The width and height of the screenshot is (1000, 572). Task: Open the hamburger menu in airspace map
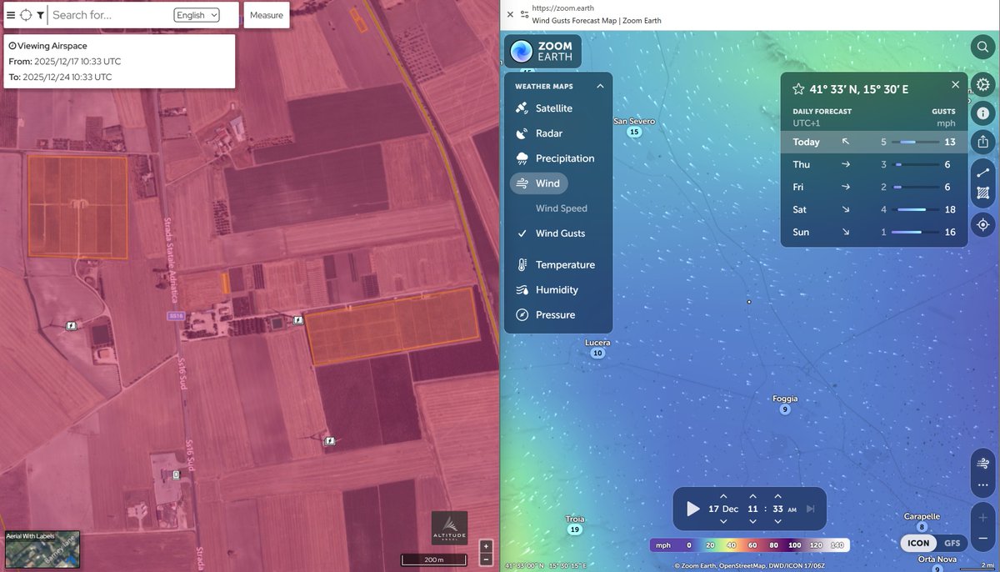click(x=11, y=15)
